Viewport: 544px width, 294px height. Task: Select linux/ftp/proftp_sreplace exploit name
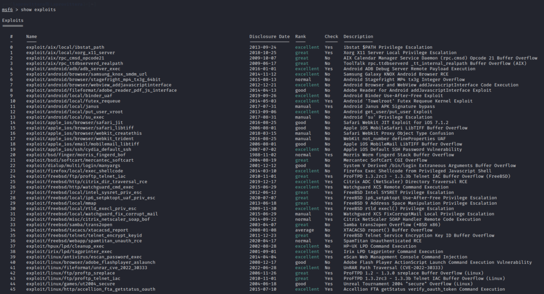pos(71,273)
